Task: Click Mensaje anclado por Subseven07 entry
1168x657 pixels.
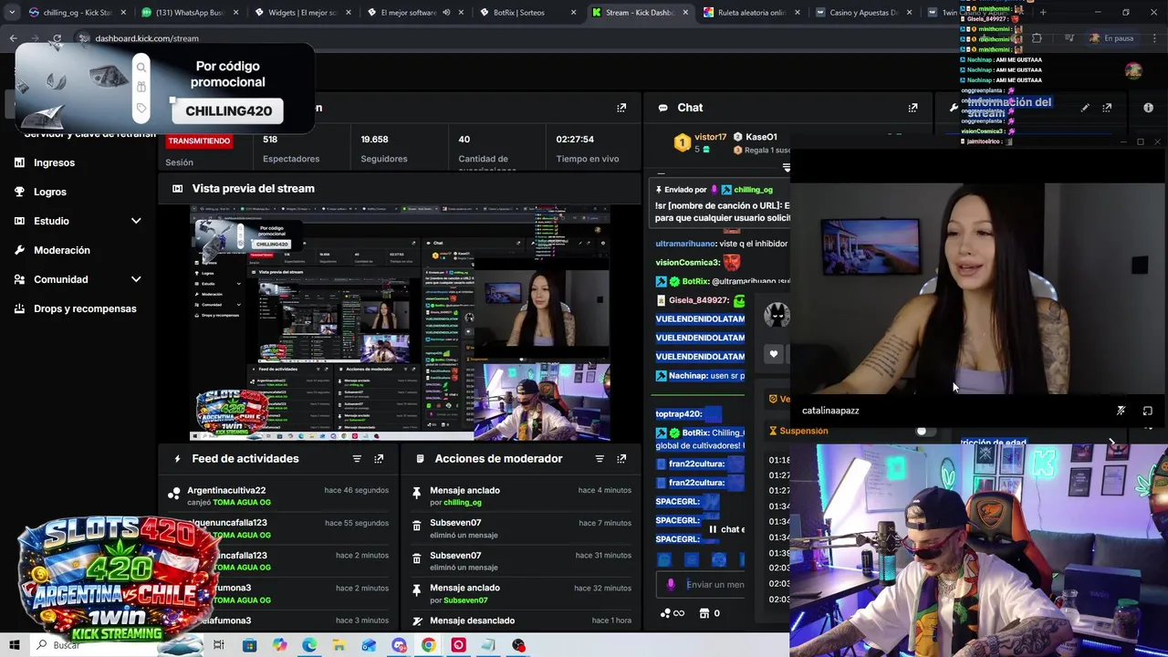Action: coord(522,594)
